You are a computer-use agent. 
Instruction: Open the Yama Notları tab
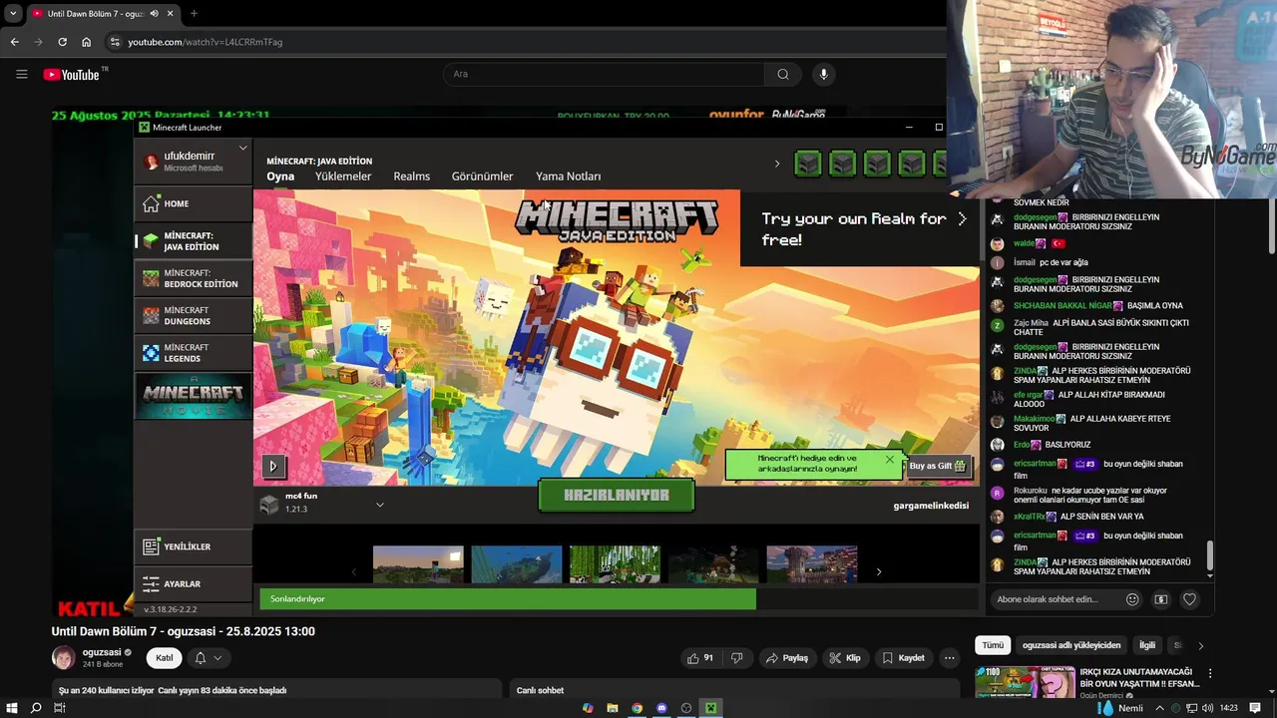click(x=568, y=177)
